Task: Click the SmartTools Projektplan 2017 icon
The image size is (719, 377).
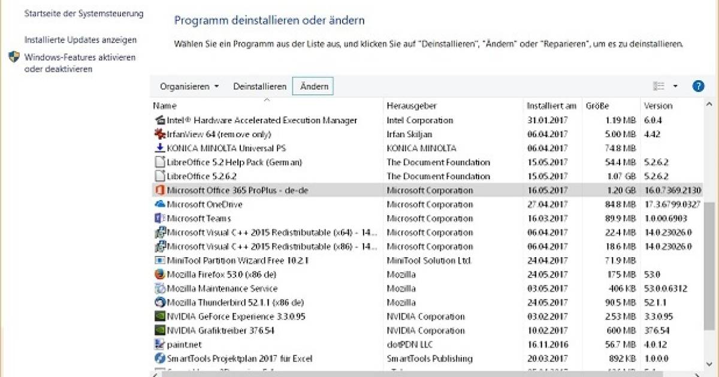Action: [x=159, y=358]
